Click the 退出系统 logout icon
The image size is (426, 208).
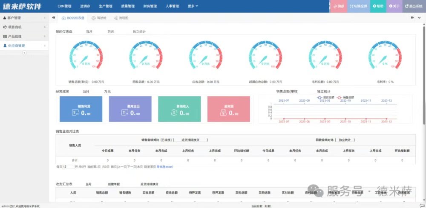(407, 6)
